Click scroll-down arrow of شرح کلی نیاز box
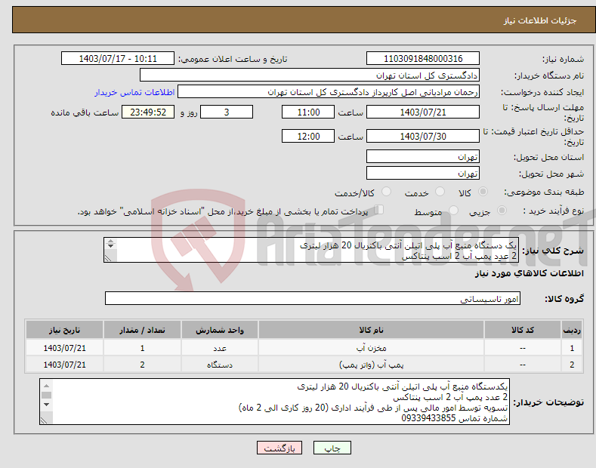Image resolution: width=596 pixels, height=468 pixels. pos(110,246)
